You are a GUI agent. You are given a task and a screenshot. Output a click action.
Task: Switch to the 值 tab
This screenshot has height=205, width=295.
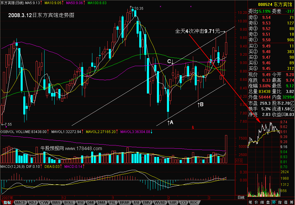point(286,202)
